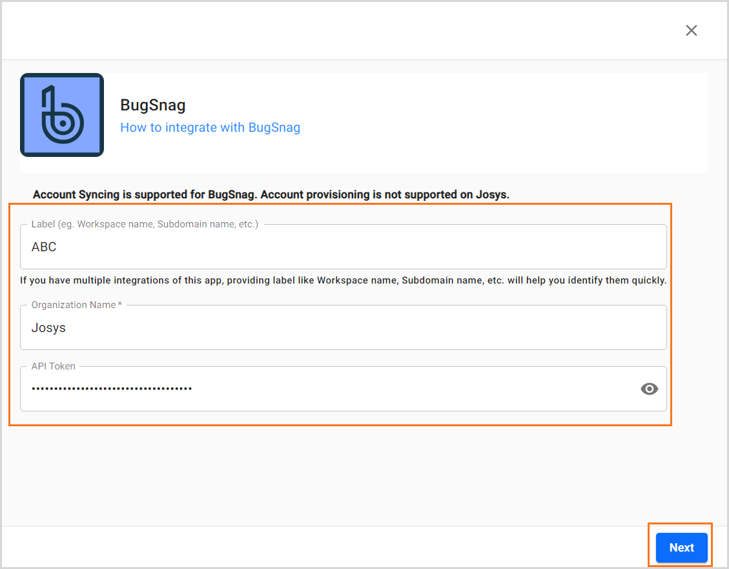Select the masked API Token input field

pyautogui.click(x=343, y=389)
